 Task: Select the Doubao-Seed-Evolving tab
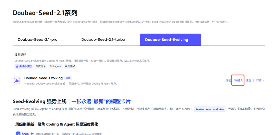[171, 40]
